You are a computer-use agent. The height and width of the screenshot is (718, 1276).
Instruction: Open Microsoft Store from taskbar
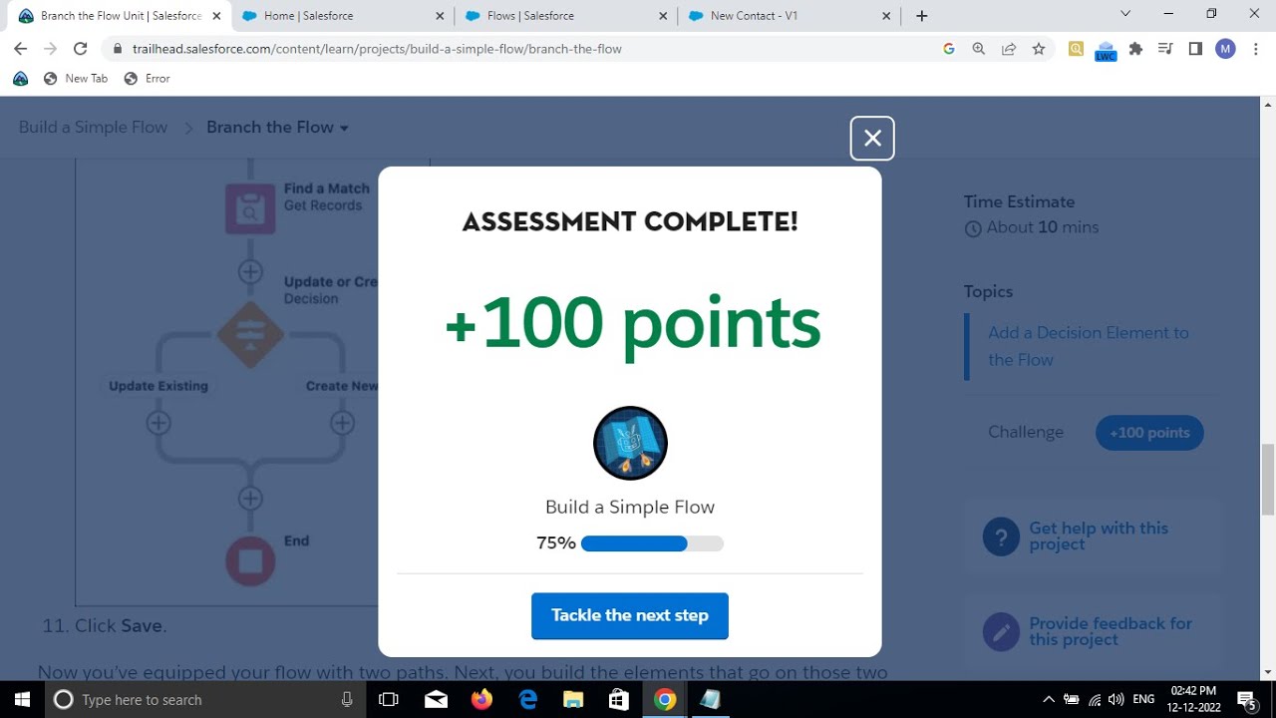point(619,699)
